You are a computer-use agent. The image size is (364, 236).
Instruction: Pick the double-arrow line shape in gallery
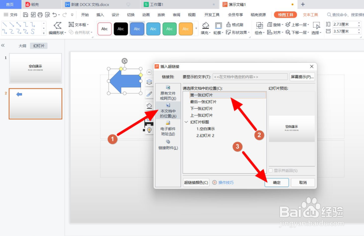click(19, 24)
